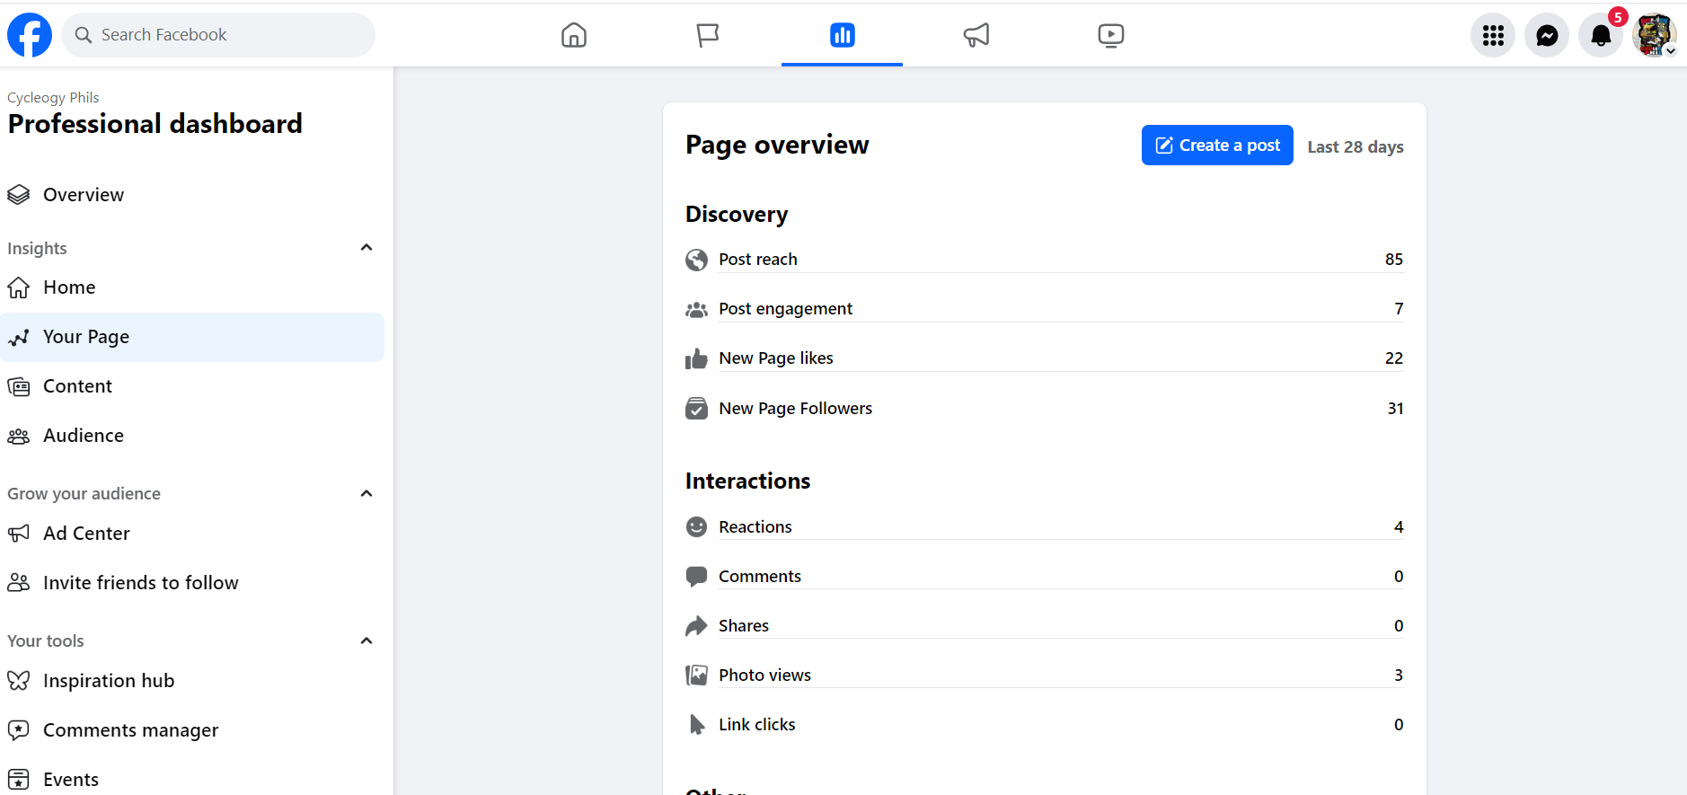Open the nine-dot menu grid icon
This screenshot has width=1687, height=795.
(x=1492, y=35)
